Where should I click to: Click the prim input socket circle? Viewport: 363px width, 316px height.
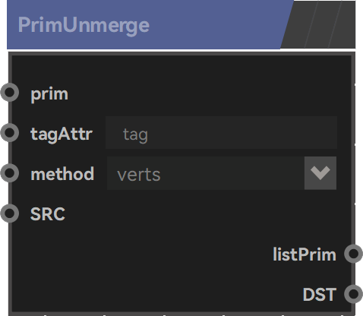click(10, 93)
